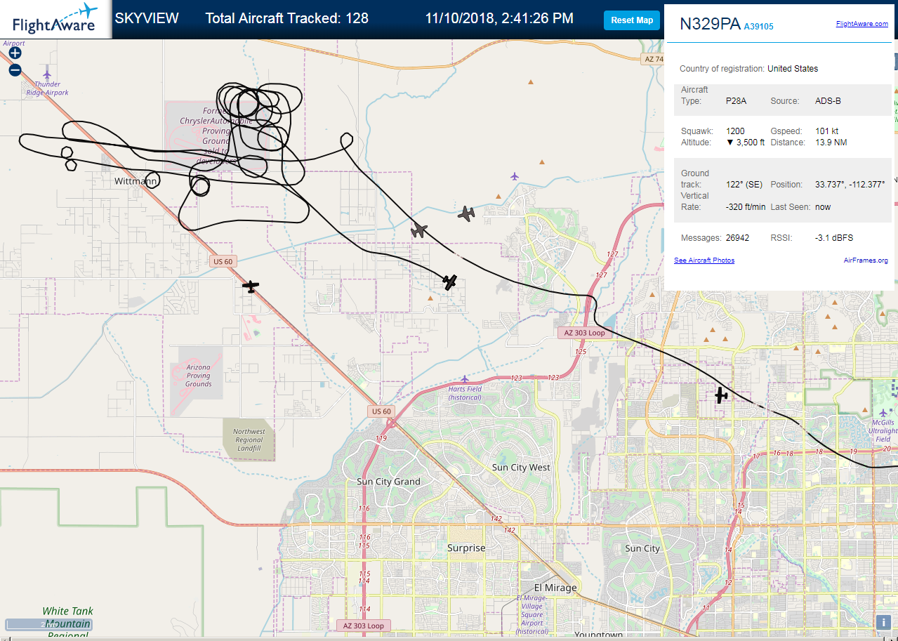Zoom out with the minus map control
The width and height of the screenshot is (898, 641).
(x=15, y=70)
